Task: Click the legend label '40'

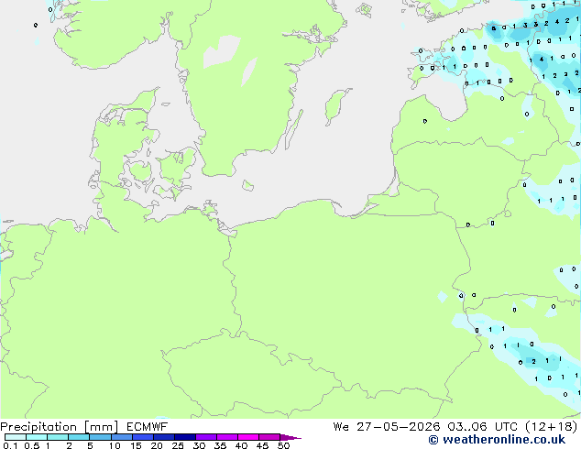Action: 241,445
